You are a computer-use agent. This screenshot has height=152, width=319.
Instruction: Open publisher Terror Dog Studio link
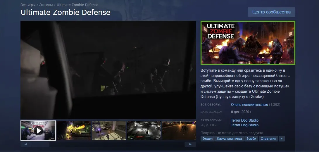(245, 125)
